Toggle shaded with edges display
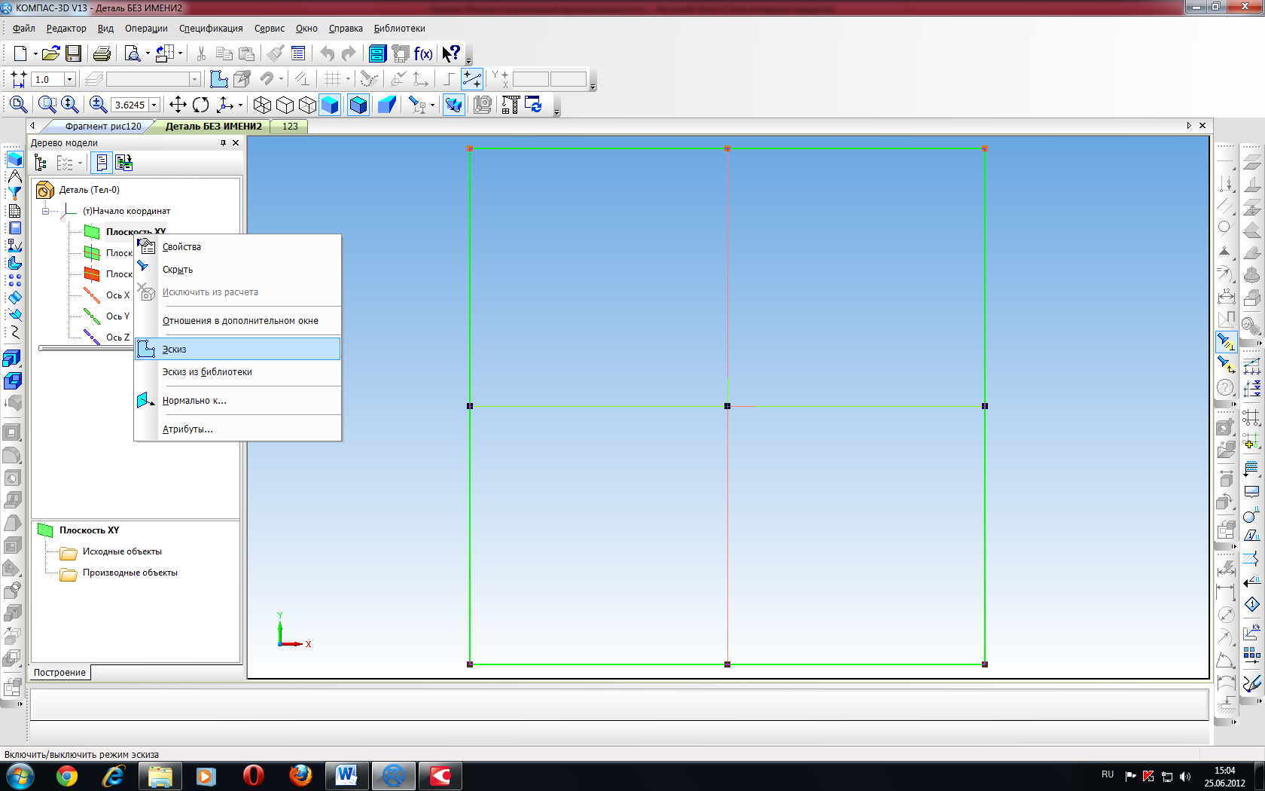This screenshot has height=791, width=1265. tap(358, 105)
